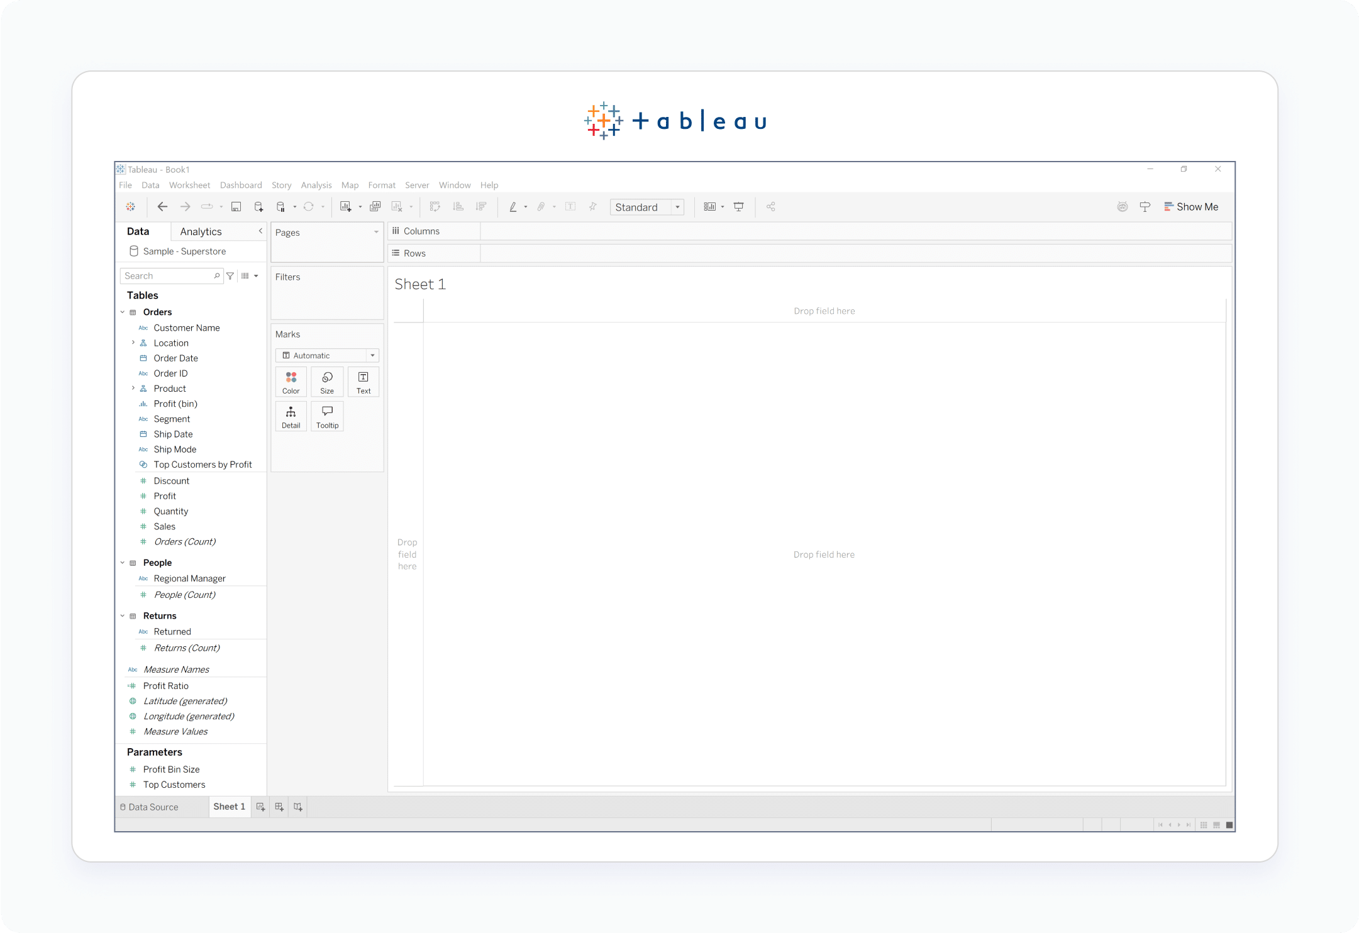Collapse the Data pane with arrow
The height and width of the screenshot is (933, 1359).
tap(260, 231)
